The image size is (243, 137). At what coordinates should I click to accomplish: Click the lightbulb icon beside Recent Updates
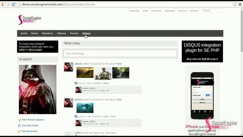pyautogui.click(x=19, y=119)
